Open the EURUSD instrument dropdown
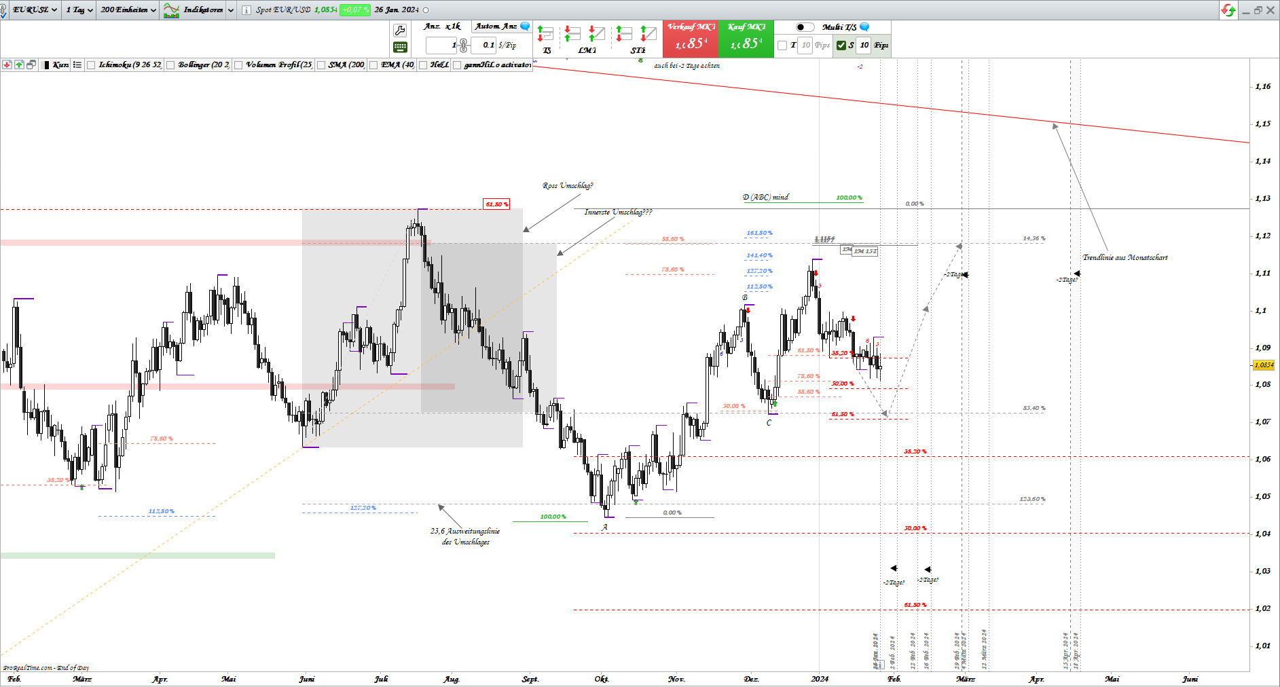1280x687 pixels. (35, 10)
